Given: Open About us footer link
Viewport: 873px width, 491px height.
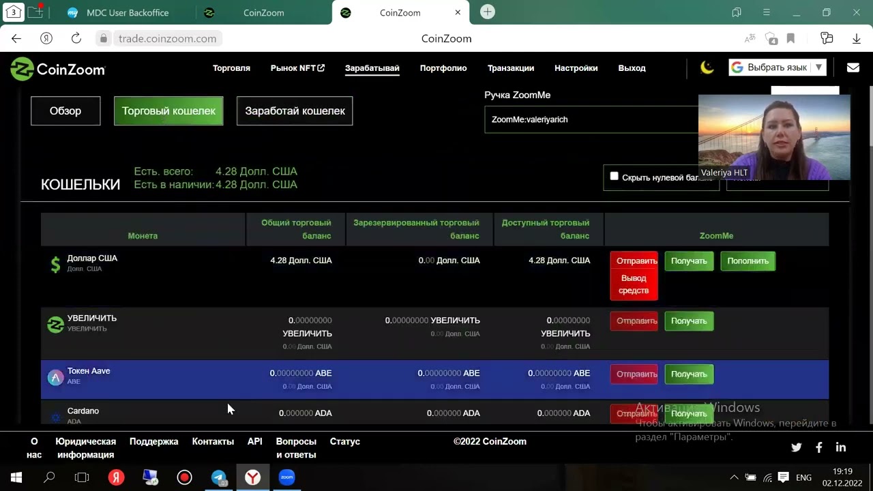Looking at the screenshot, I should click(34, 448).
